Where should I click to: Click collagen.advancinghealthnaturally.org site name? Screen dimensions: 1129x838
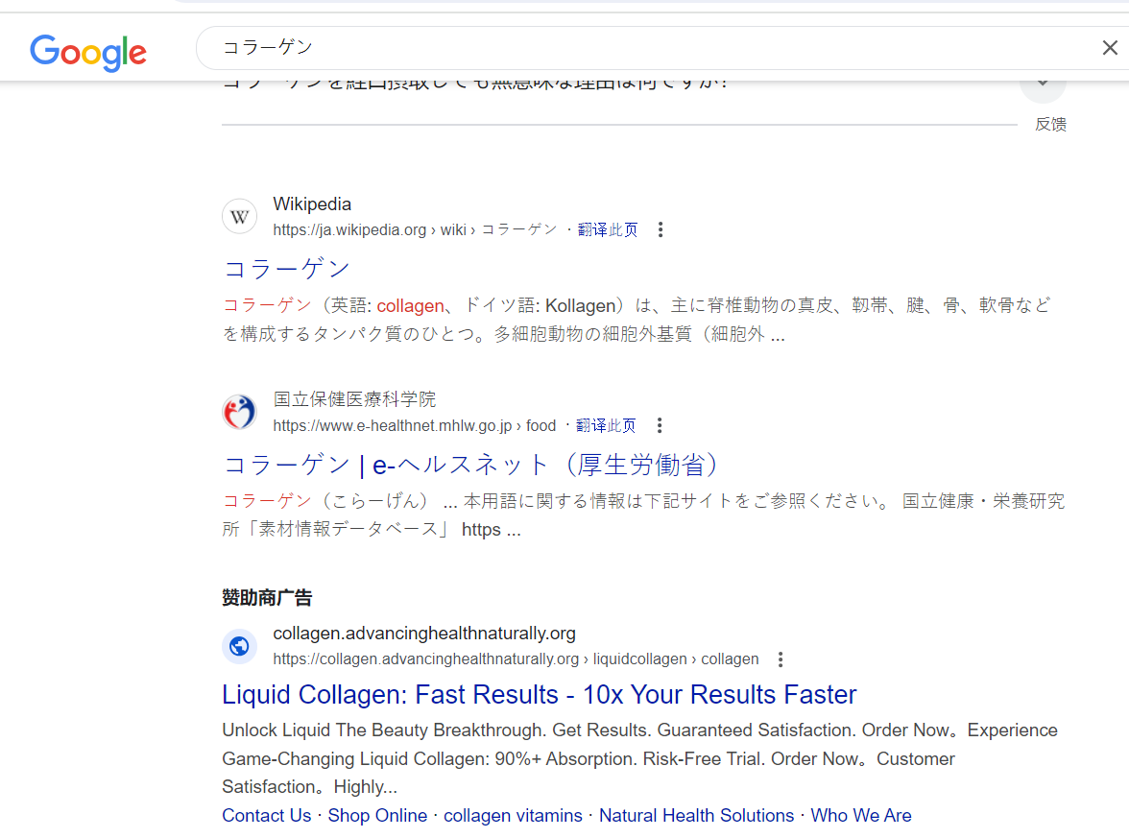424,634
